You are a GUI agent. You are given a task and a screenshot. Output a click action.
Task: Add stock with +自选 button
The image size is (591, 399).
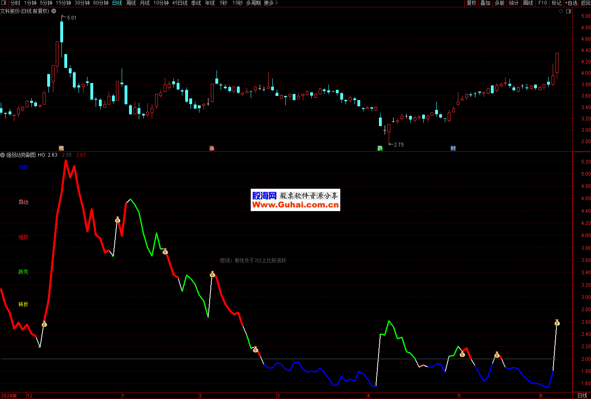[x=571, y=3]
